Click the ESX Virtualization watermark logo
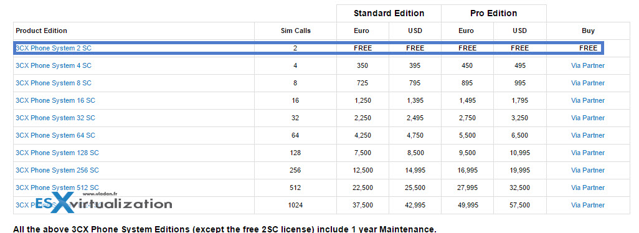This screenshot has width=639, height=233. [103, 202]
